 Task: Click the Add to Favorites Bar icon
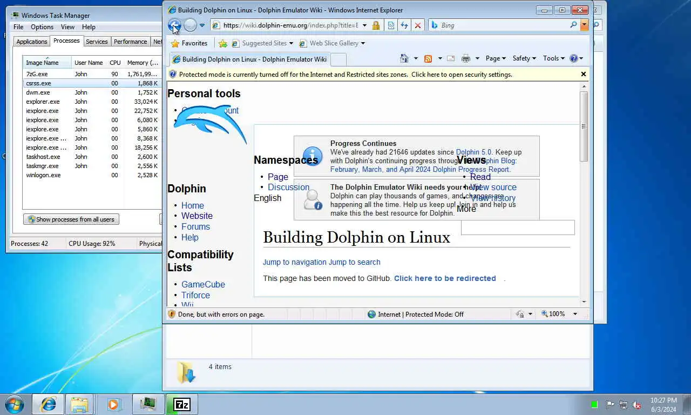(x=223, y=43)
